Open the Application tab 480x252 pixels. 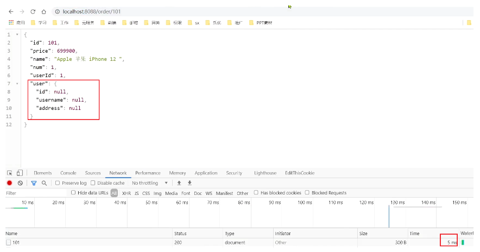pos(206,173)
